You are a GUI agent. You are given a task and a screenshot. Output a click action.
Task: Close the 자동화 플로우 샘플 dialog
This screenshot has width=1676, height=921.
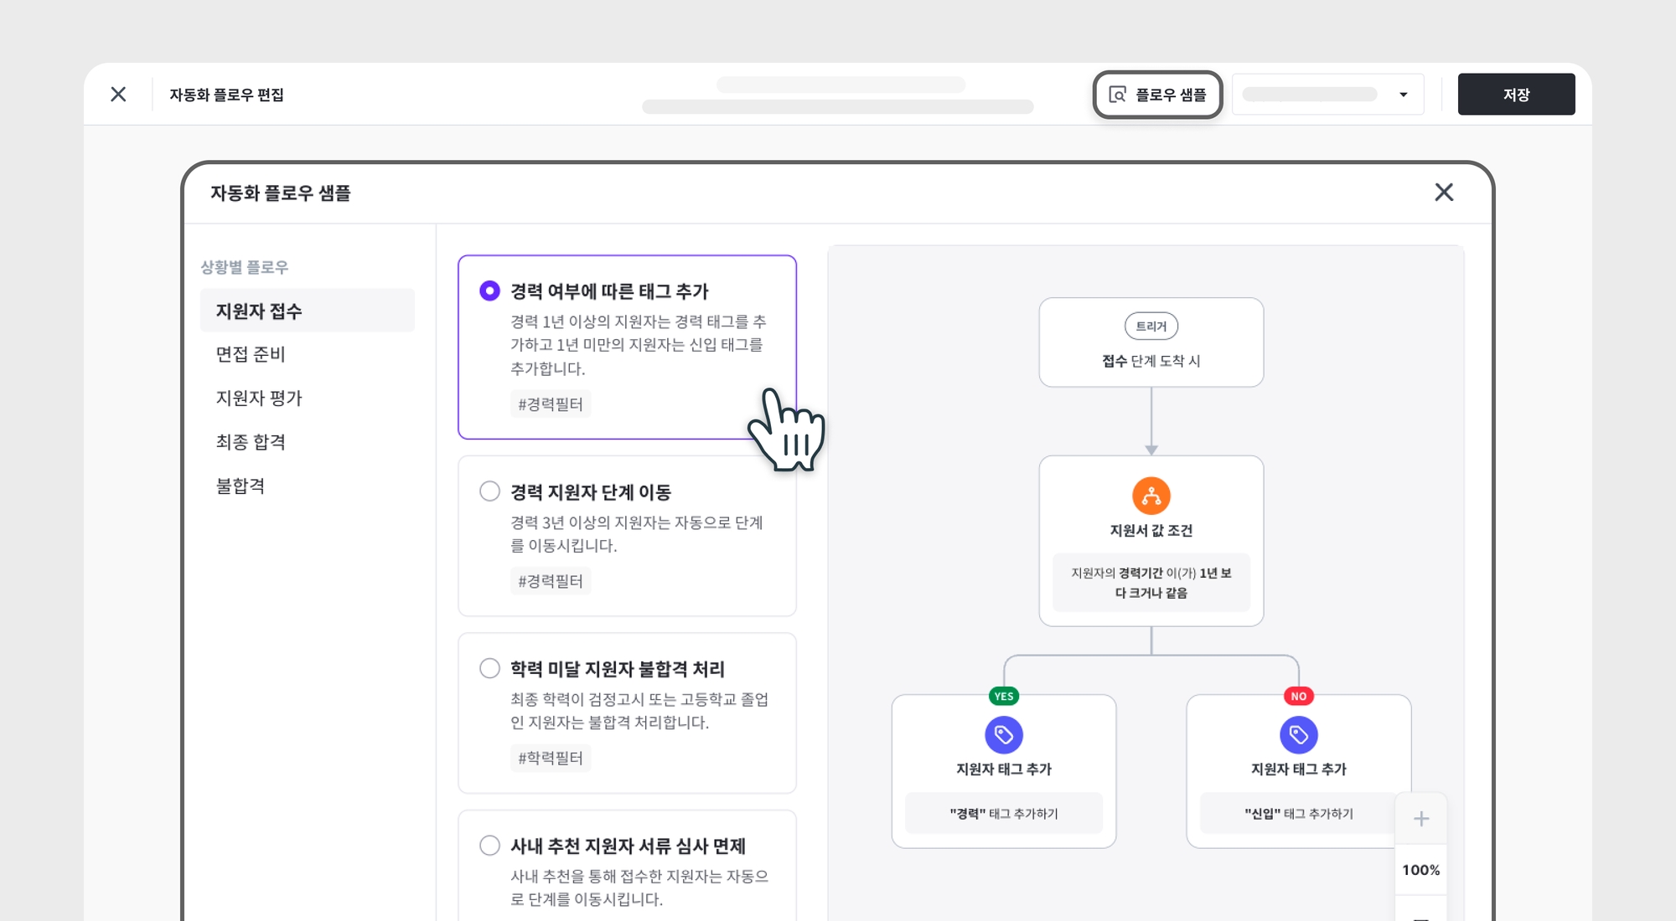pyautogui.click(x=1444, y=193)
